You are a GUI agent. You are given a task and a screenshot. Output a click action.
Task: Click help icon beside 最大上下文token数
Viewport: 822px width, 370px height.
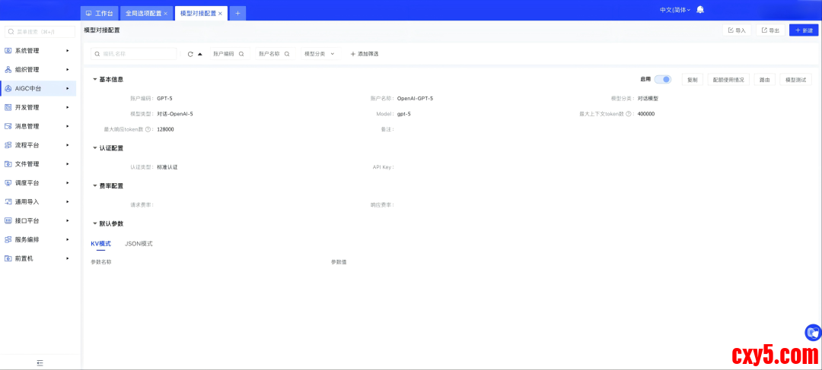pos(628,114)
